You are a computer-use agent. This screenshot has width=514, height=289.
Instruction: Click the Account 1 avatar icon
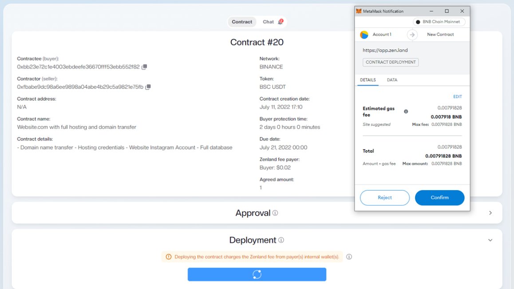click(364, 35)
